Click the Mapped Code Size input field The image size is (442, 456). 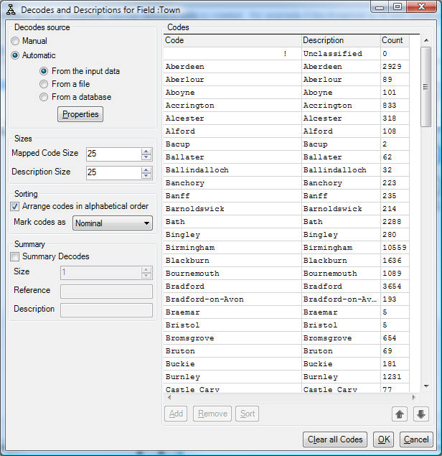point(114,154)
